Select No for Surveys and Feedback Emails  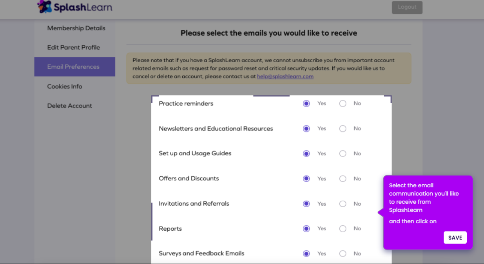pos(343,253)
